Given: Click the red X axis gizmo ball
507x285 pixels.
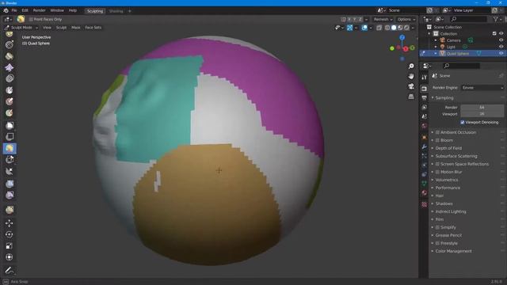Looking at the screenshot, I should (406, 49).
